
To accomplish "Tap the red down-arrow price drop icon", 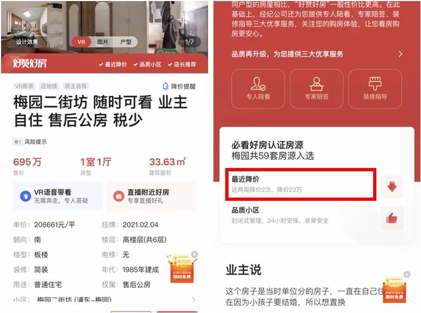I will [x=392, y=186].
